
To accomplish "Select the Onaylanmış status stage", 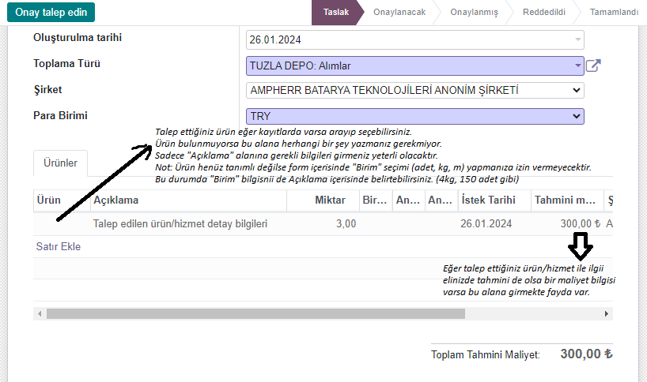I will (x=474, y=12).
